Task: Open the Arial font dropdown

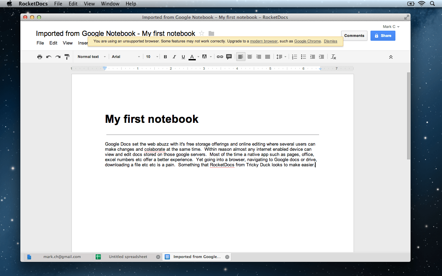Action: pos(126,57)
